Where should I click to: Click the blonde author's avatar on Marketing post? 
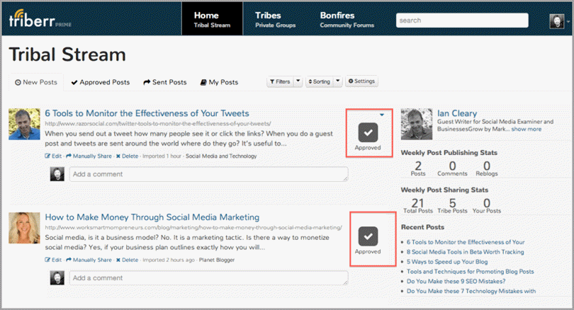(25, 228)
